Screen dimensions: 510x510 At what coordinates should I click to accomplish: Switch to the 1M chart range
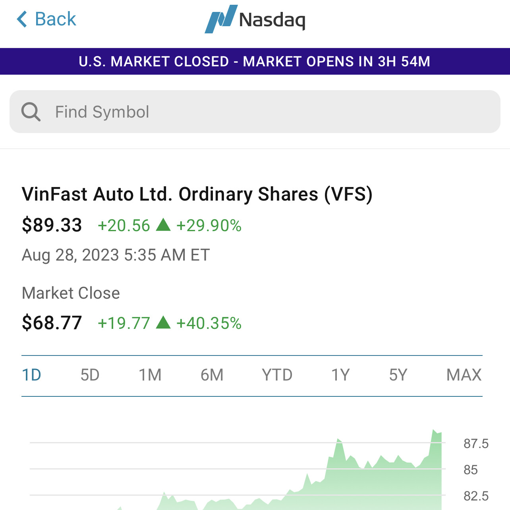click(150, 375)
